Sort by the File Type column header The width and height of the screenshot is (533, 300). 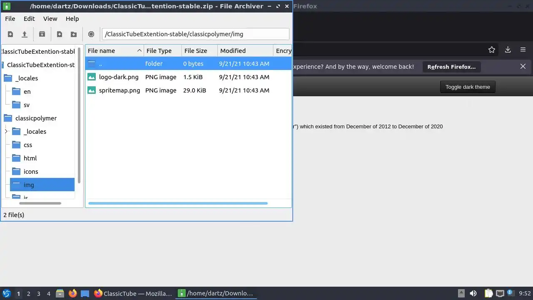coord(163,51)
